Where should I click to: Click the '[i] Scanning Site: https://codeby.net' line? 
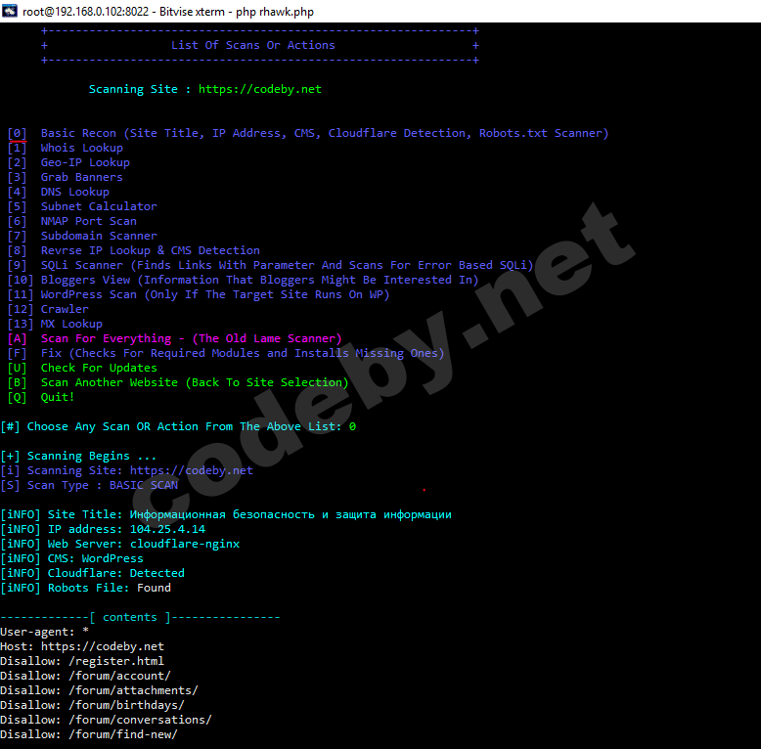(127, 470)
